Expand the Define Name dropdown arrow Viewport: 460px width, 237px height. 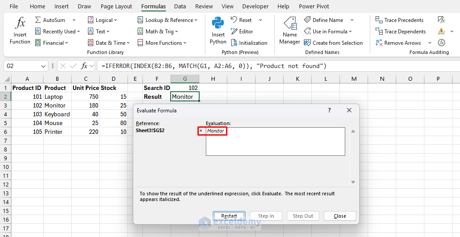tap(352, 20)
